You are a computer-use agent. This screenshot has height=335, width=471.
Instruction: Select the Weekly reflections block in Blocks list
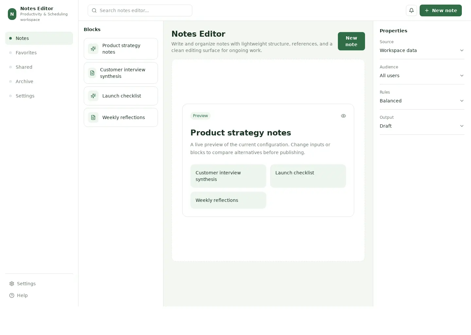tap(121, 117)
